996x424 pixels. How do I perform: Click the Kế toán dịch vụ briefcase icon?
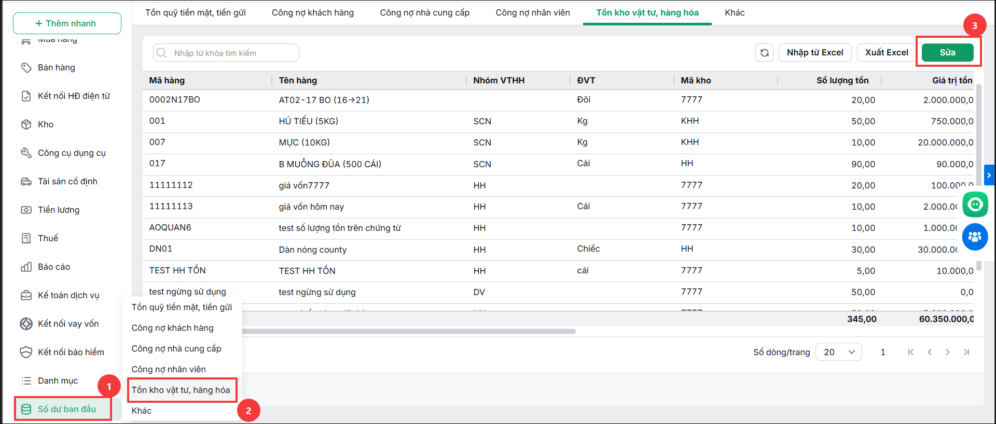[x=26, y=296]
